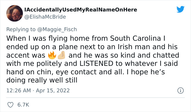Visit the @ElishaMcBride handle

tap(45, 16)
